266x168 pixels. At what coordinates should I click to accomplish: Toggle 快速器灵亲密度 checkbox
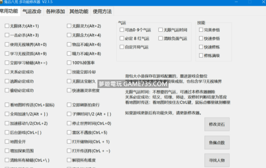pyautogui.click(x=69, y=90)
